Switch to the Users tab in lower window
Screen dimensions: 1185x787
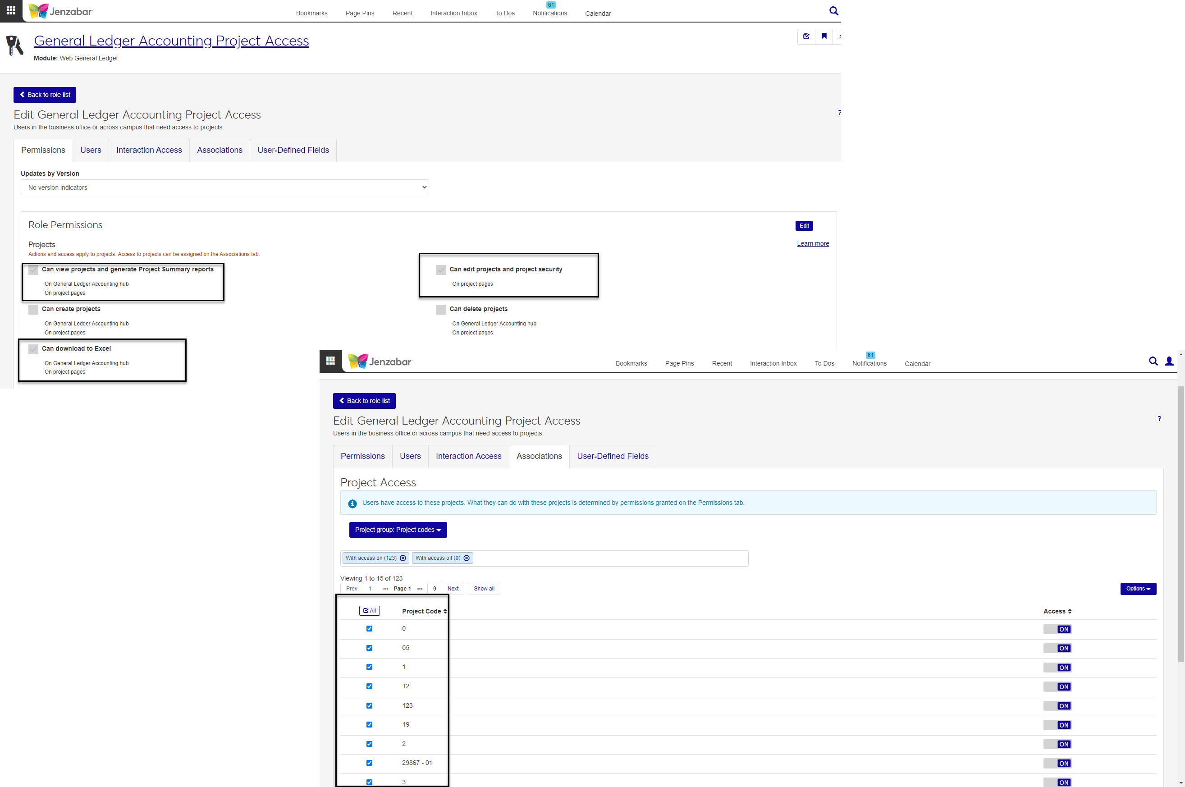coord(410,456)
